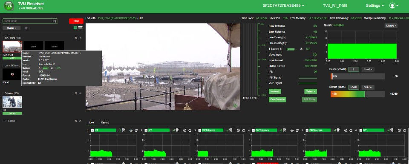
Task: Toggle checkbox for modem 2 KT
Action: point(146,130)
